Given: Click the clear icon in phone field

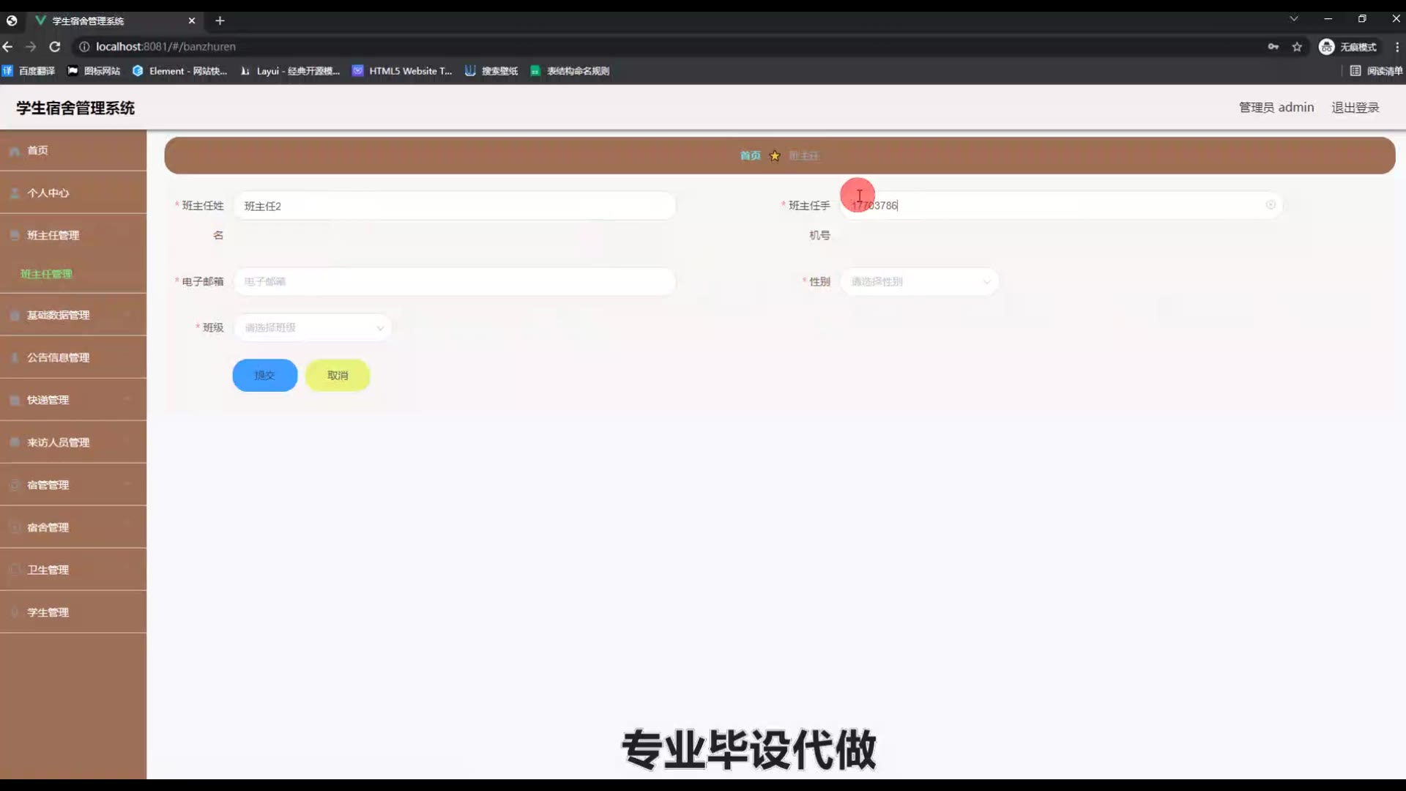Looking at the screenshot, I should pos(1271,205).
